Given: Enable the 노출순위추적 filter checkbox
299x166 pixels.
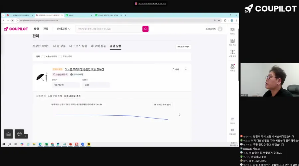Looking at the screenshot, I should point(43,56).
